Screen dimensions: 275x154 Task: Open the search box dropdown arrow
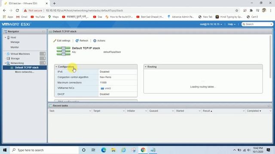click(x=271, y=24)
